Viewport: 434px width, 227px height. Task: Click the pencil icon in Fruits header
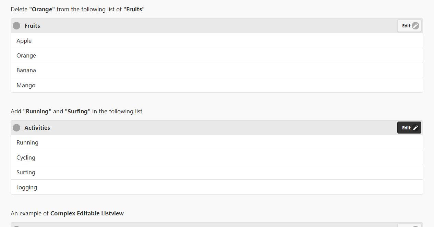(x=415, y=26)
